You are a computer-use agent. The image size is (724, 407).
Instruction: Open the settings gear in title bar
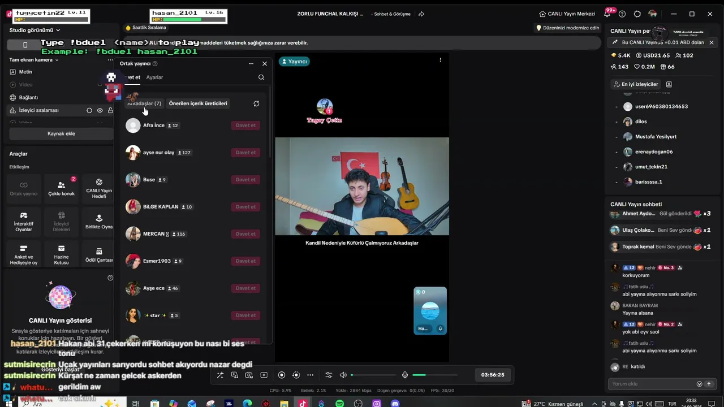pyautogui.click(x=637, y=14)
